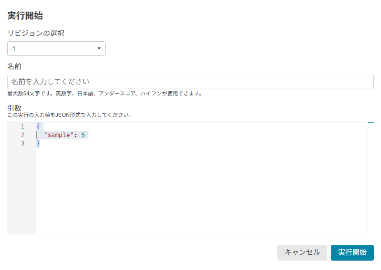Select line number 2 in editor gutter
This screenshot has width=381, height=270.
[23, 135]
